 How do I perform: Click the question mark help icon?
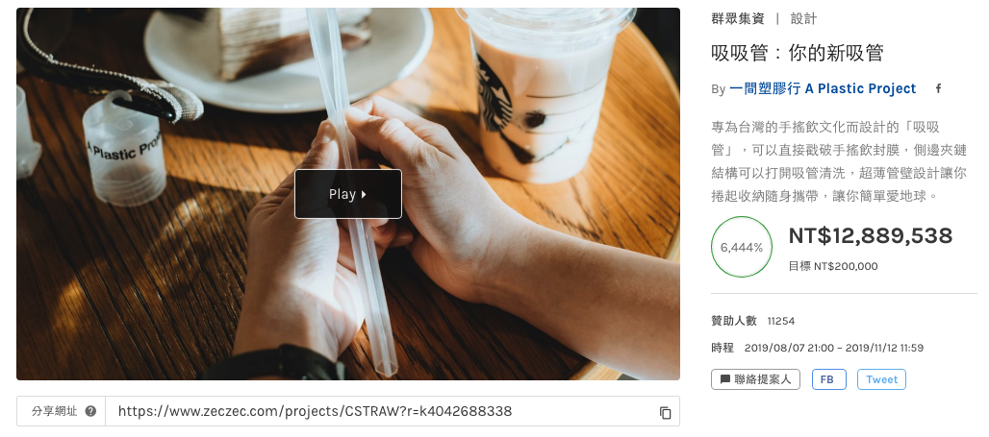coord(90,411)
